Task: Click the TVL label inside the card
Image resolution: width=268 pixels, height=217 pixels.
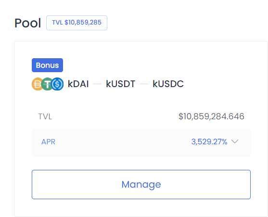Action: (45, 117)
